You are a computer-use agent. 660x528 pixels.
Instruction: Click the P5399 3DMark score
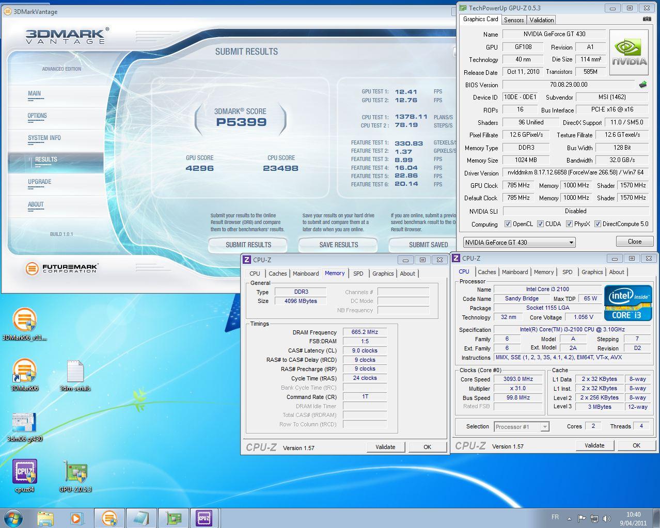(241, 122)
